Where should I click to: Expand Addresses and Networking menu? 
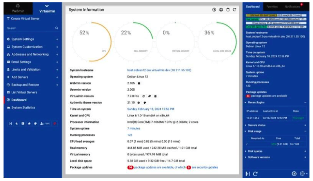[33, 54]
